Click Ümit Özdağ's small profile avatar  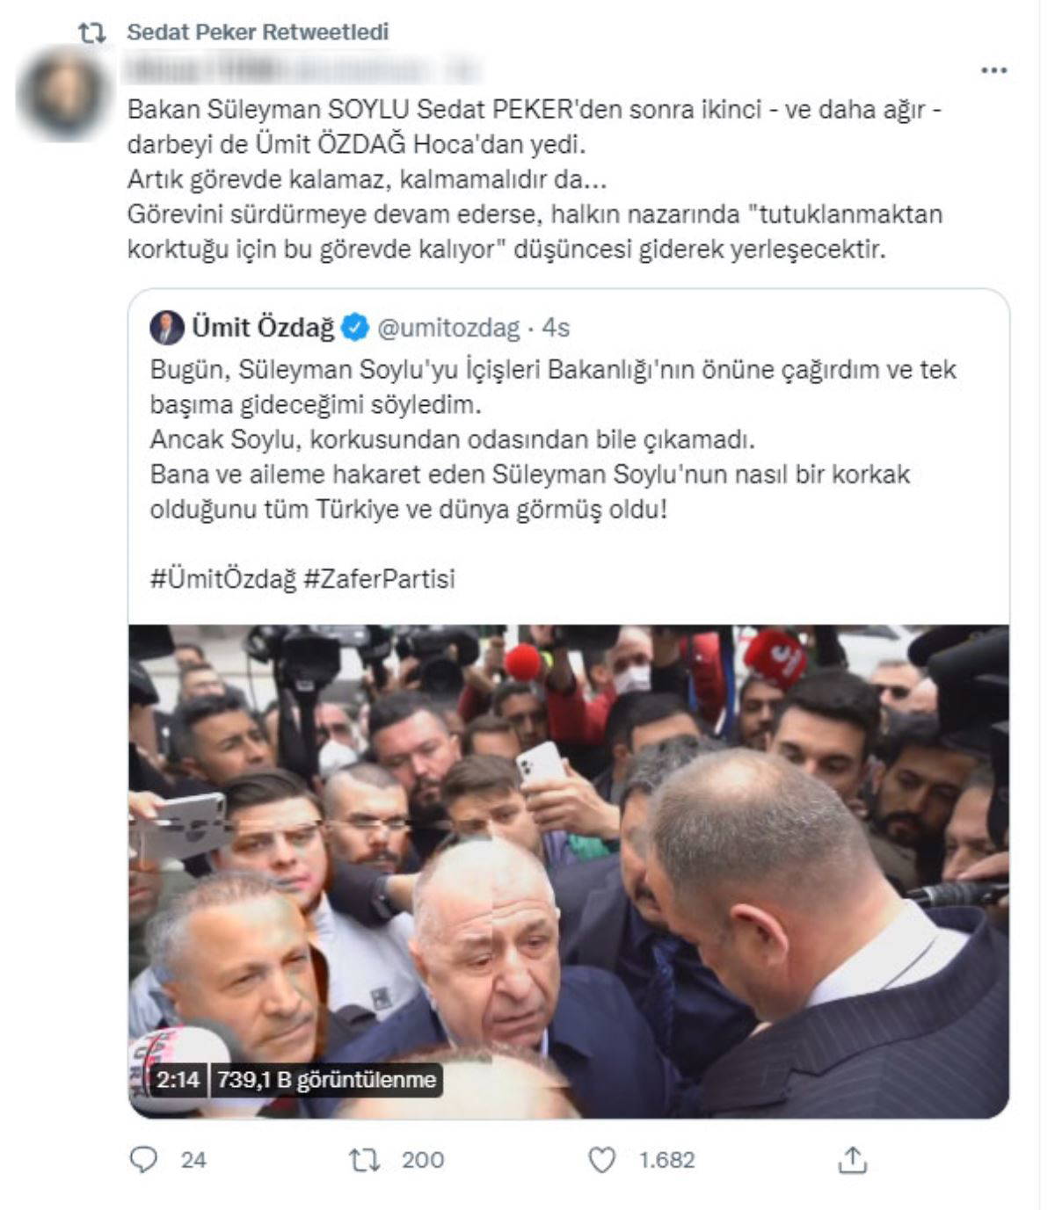pos(166,328)
